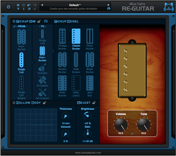This screenshot has width=176, height=156.
Task: Select Acoustic as TO target
Action: 42,69
